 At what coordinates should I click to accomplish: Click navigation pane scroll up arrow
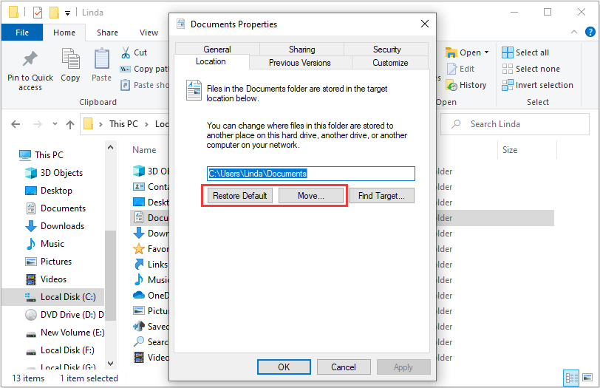(x=111, y=147)
